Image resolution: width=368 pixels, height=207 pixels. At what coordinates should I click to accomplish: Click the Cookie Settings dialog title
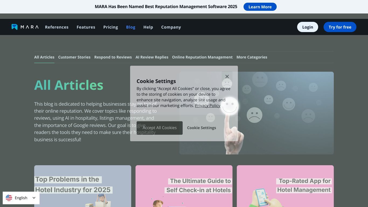tap(156, 81)
